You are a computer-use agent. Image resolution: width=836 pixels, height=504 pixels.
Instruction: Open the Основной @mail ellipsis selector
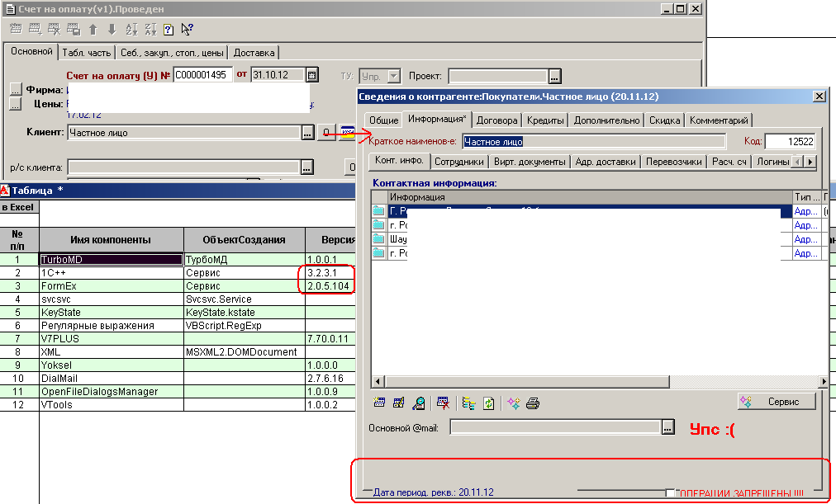667,427
